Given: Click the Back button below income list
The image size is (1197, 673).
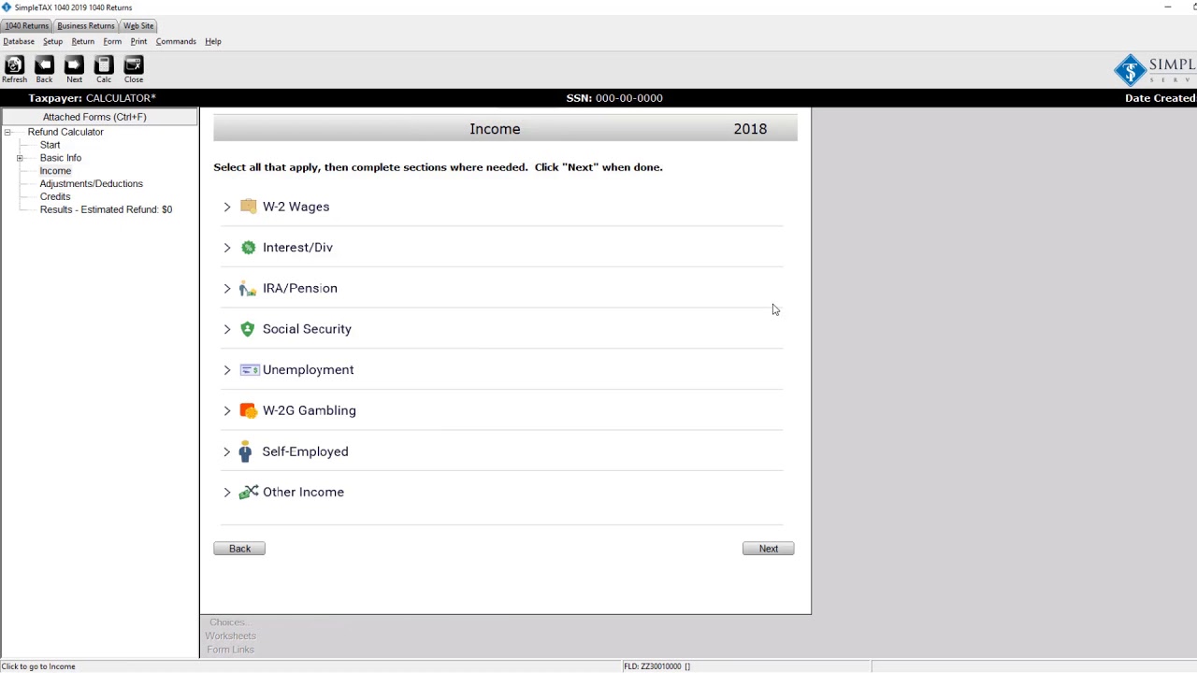Looking at the screenshot, I should tap(239, 549).
